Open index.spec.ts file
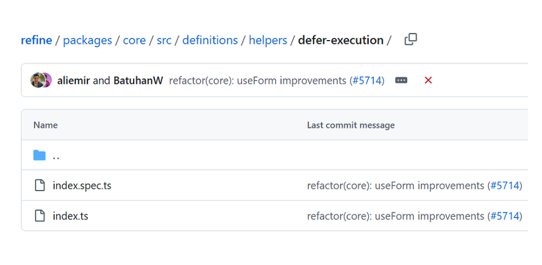The height and width of the screenshot is (265, 542). tap(82, 186)
